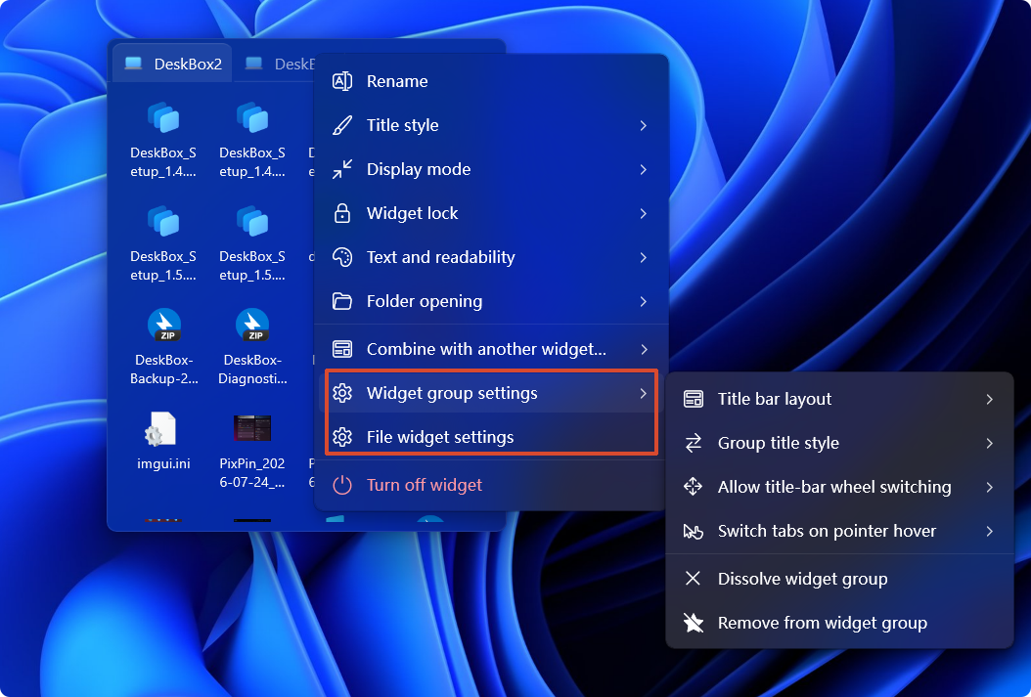Expand Combine with another widget arrow

643,349
